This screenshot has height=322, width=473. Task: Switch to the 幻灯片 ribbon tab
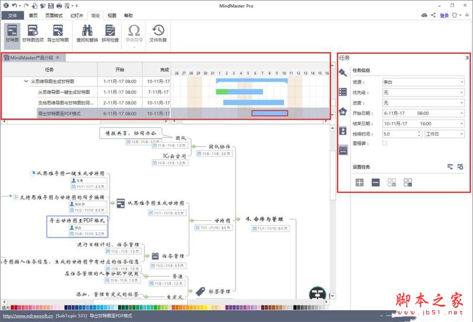click(x=77, y=15)
